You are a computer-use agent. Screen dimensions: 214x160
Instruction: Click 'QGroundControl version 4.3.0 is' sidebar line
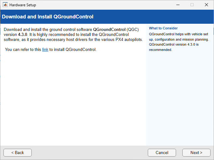click(174, 44)
